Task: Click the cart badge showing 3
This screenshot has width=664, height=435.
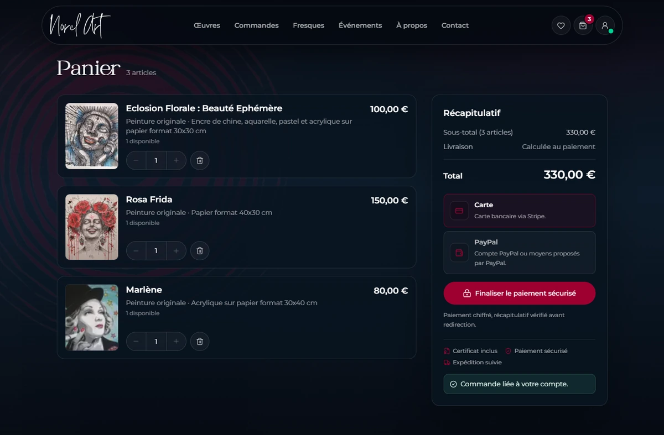Action: pos(589,19)
